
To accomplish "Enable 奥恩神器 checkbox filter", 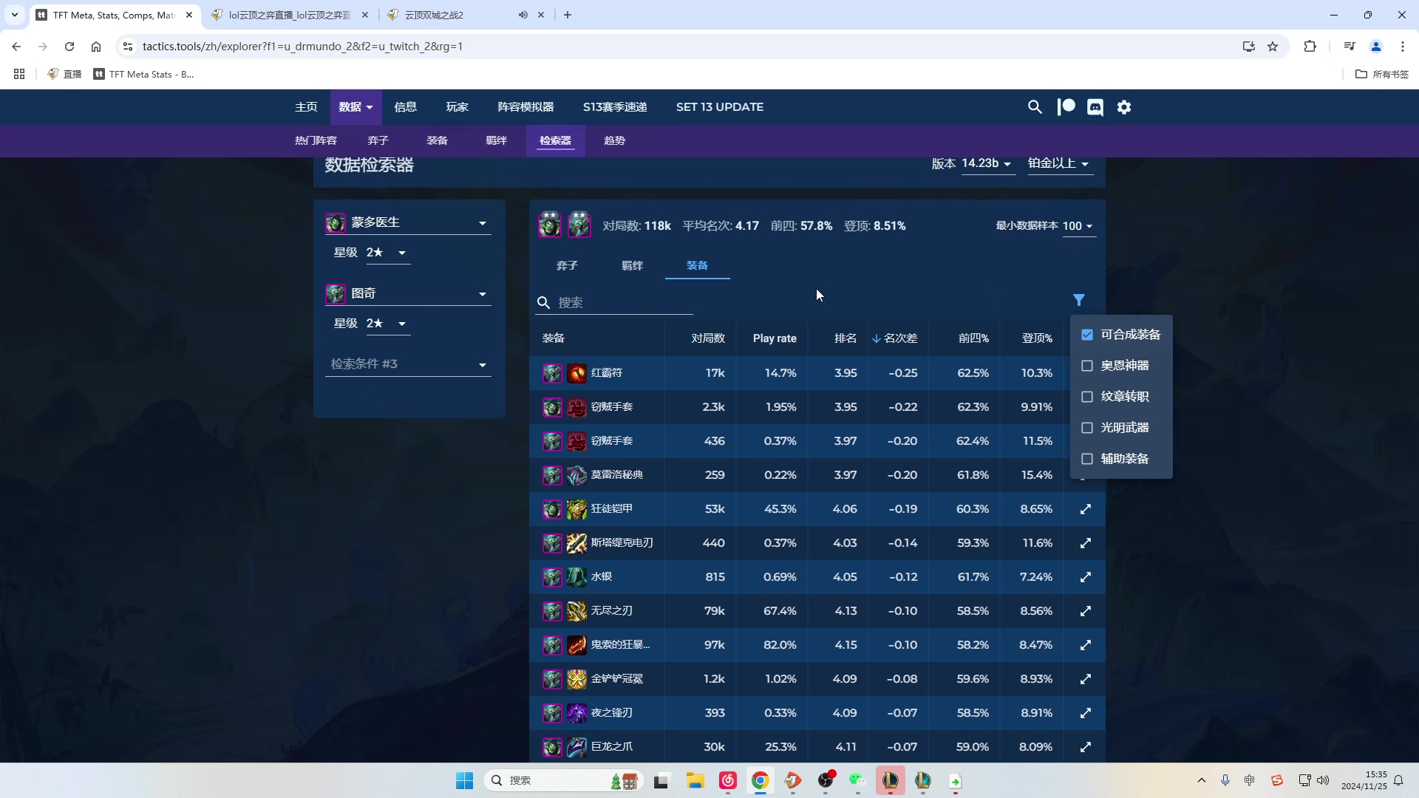I will (1088, 366).
